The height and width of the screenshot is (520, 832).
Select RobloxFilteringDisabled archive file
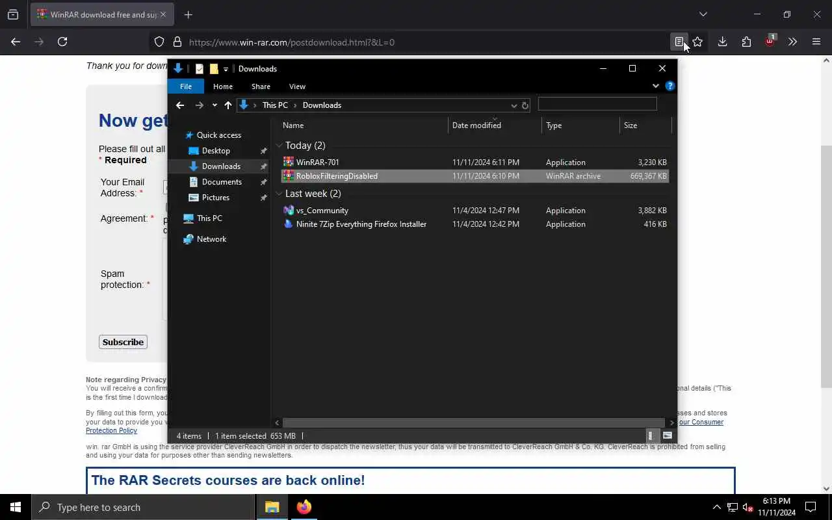point(474,176)
